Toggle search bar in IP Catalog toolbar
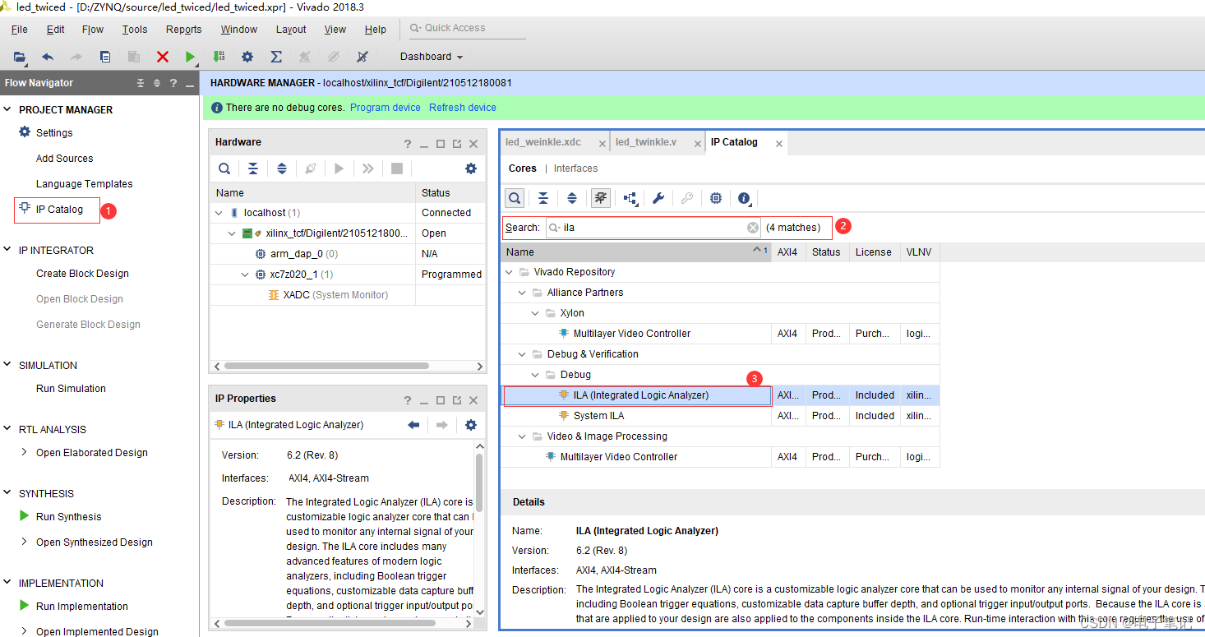 (x=514, y=198)
